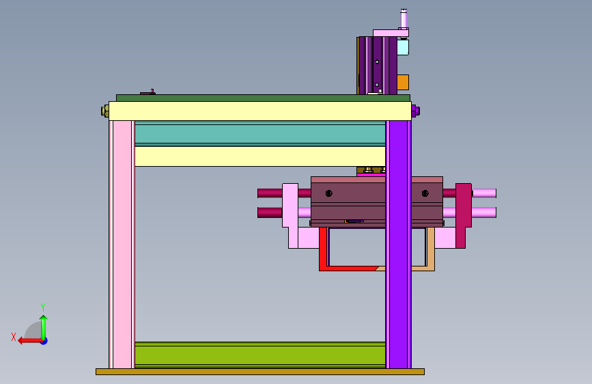Select the teal crossbeam under the top frame
Viewport: 592px width, 384px height.
[x=260, y=133]
